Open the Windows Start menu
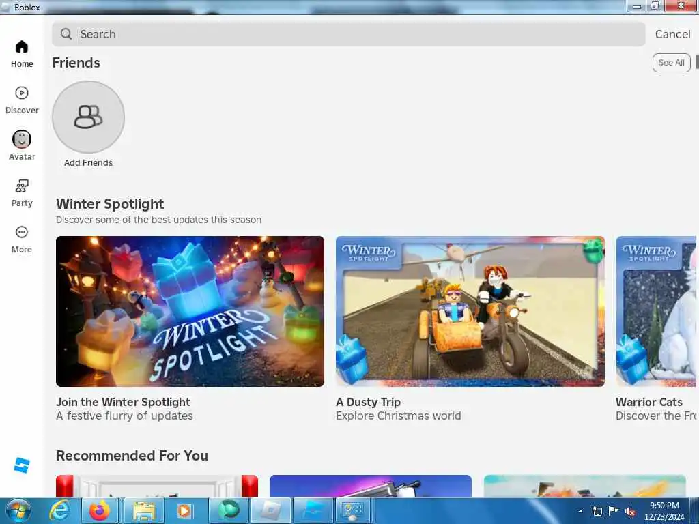The height and width of the screenshot is (524, 699). (x=18, y=510)
